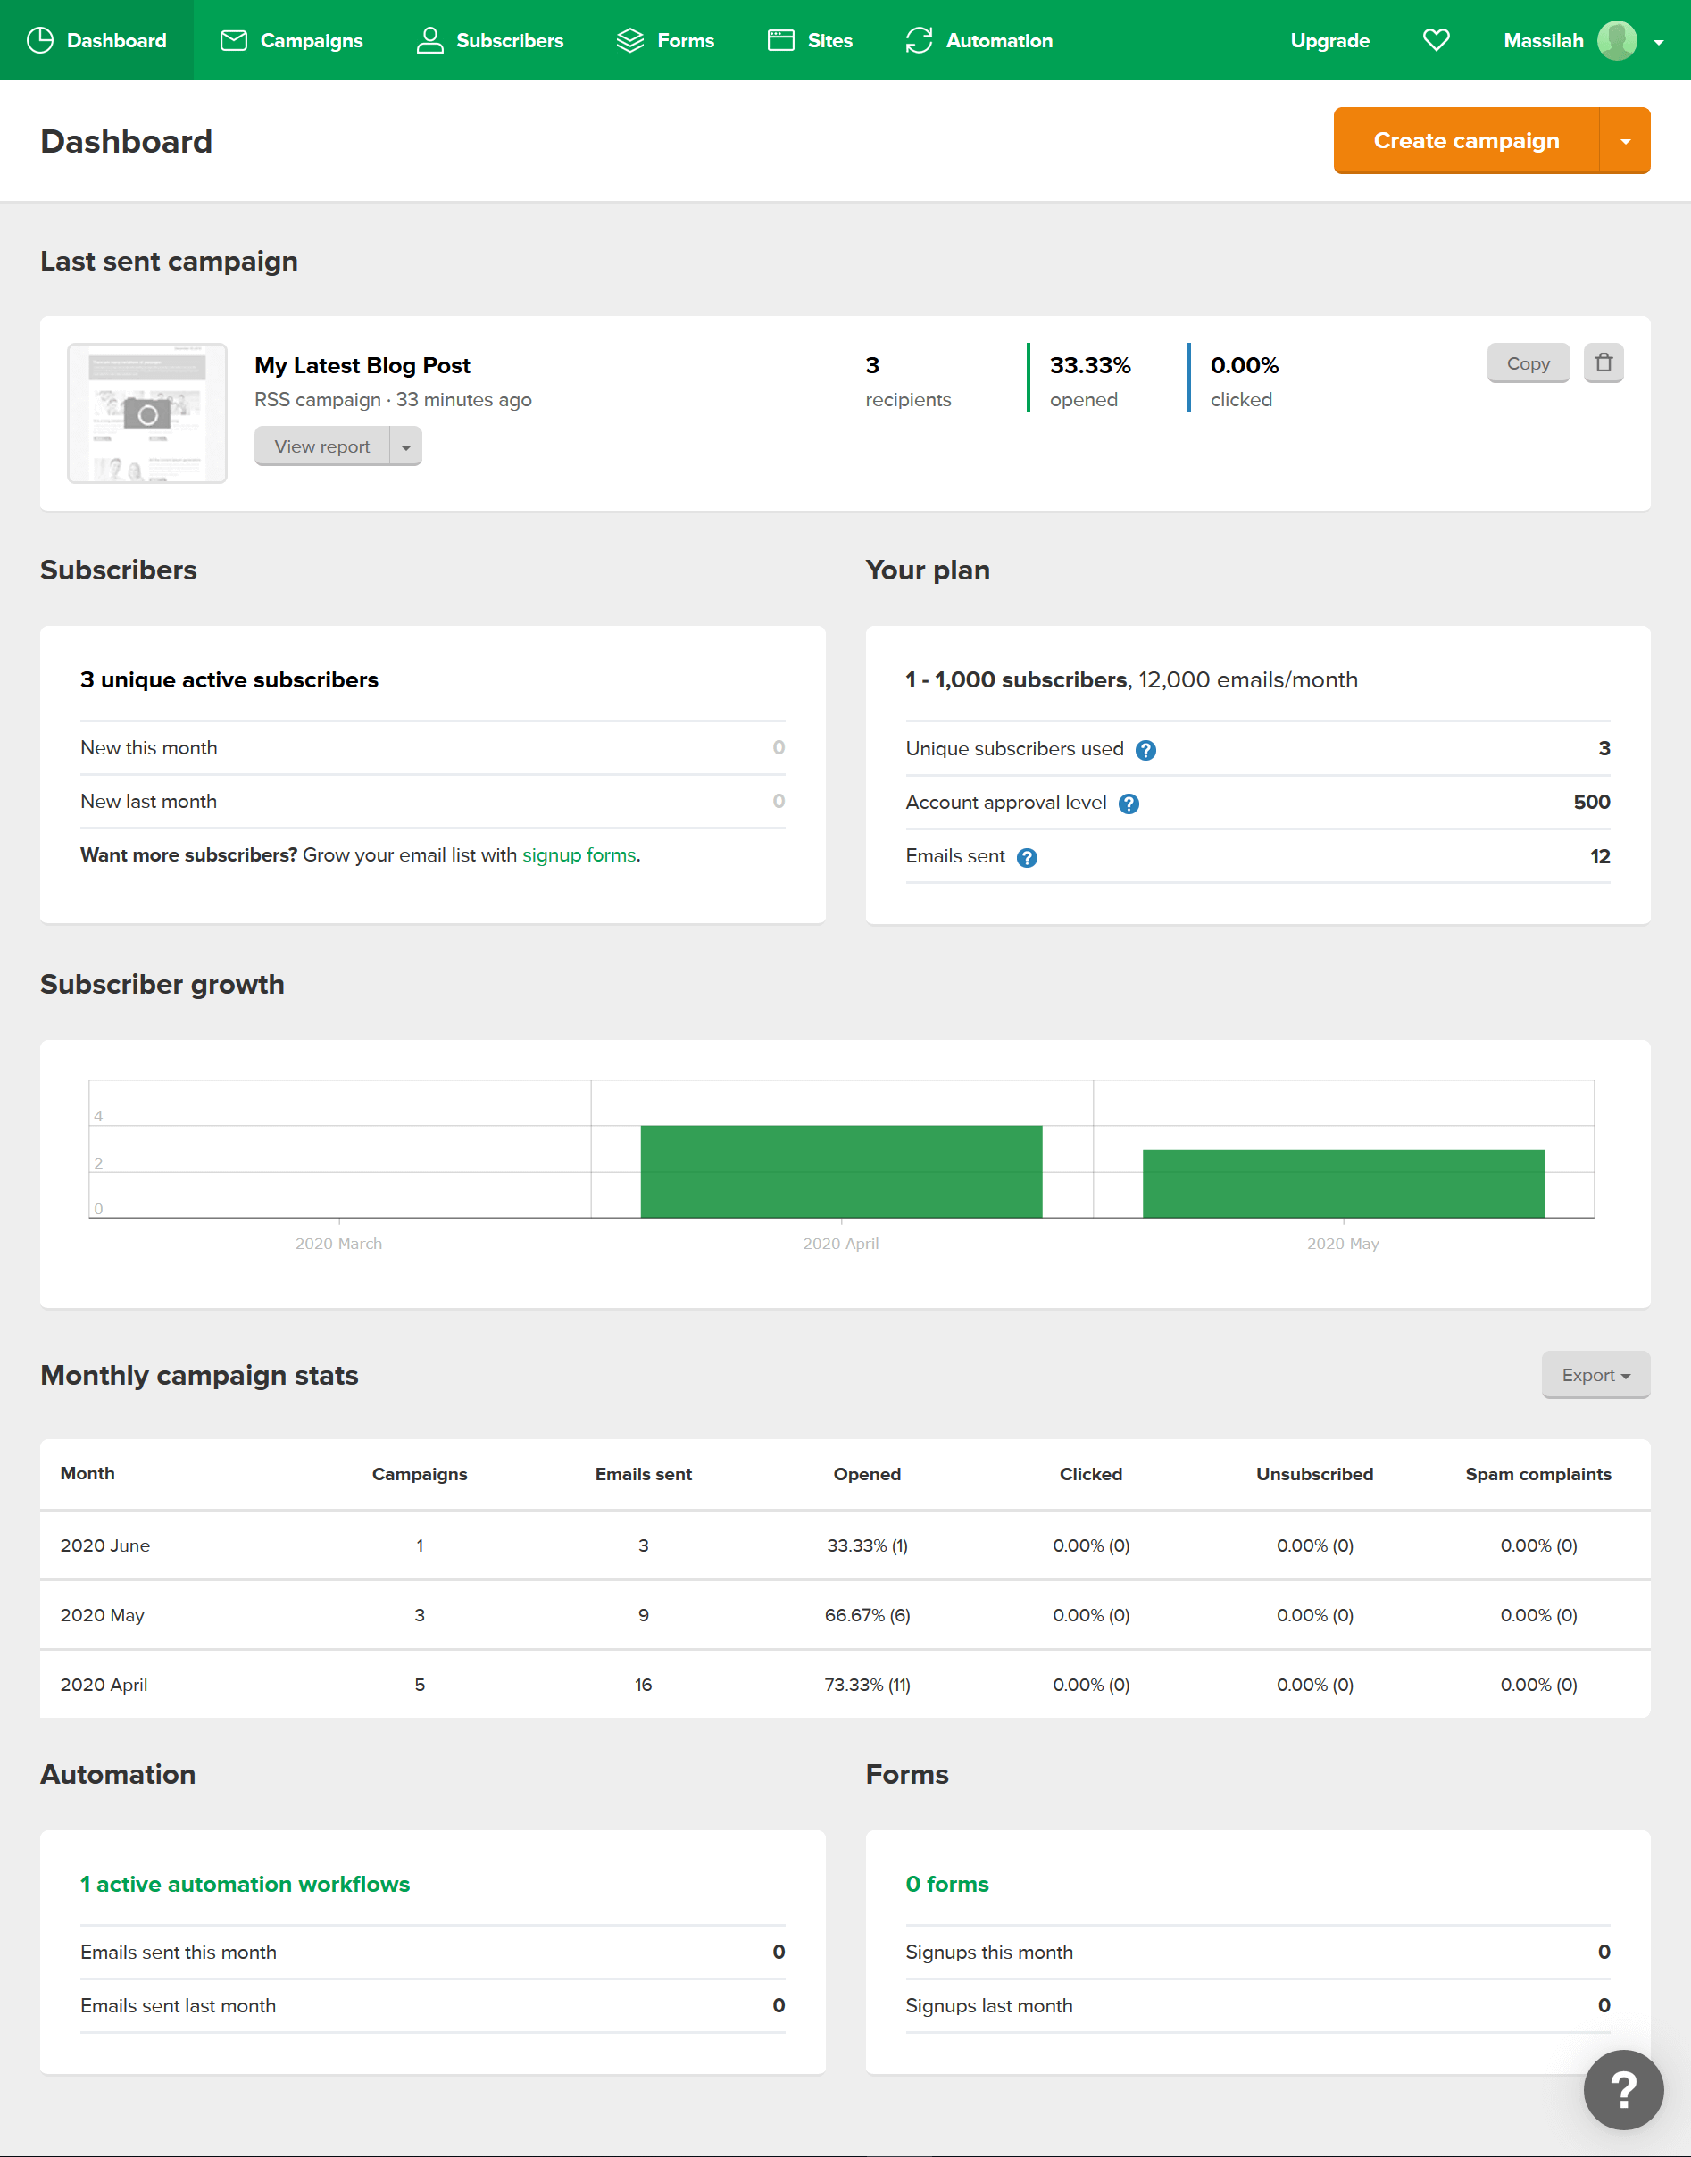The image size is (1691, 2157).
Task: Open the My Latest Blog Post thumbnail
Action: (147, 413)
